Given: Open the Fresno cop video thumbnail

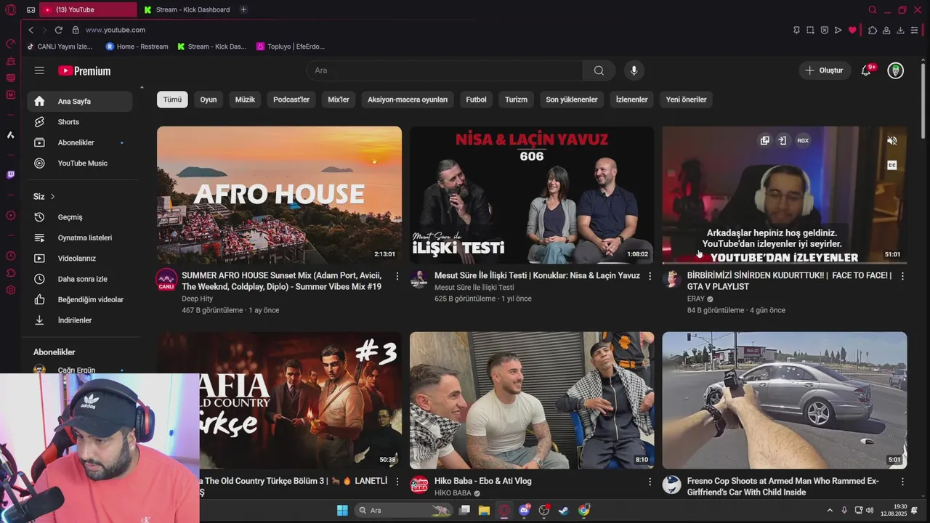Looking at the screenshot, I should coord(785,400).
